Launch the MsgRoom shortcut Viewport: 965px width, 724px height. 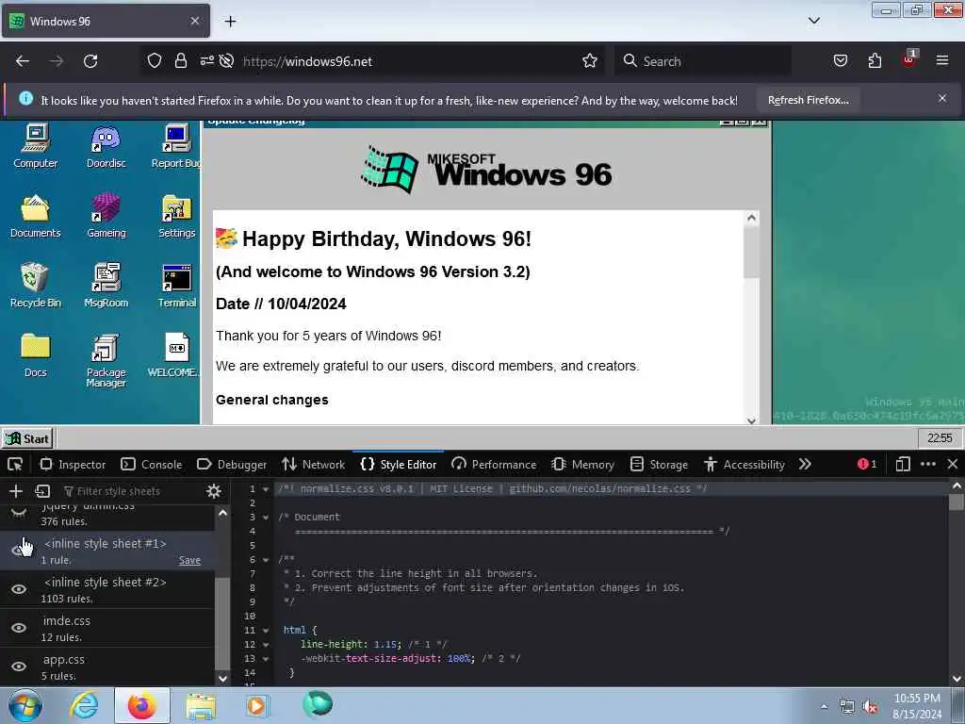[106, 285]
